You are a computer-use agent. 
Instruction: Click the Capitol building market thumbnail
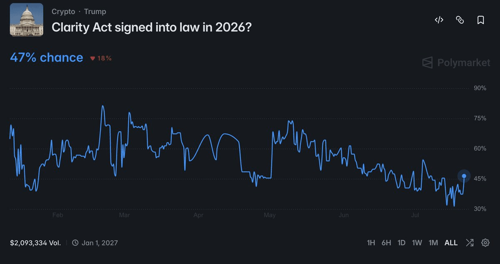pos(27,20)
